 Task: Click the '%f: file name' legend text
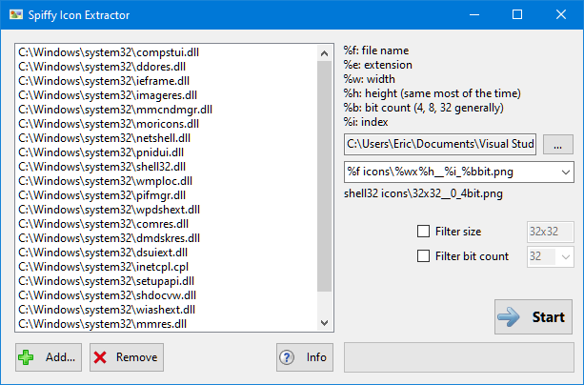click(x=376, y=51)
